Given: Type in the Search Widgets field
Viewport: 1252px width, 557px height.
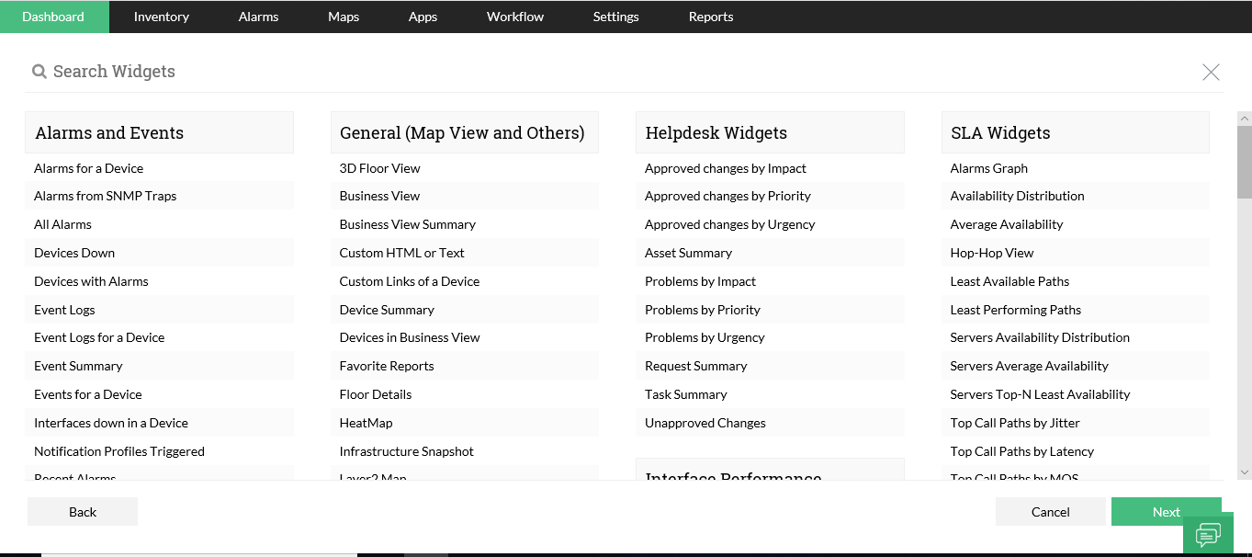Looking at the screenshot, I should click(367, 72).
